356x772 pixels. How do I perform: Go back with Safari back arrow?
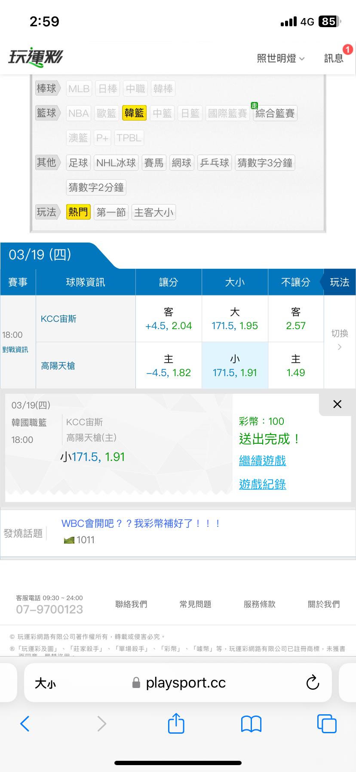[25, 724]
